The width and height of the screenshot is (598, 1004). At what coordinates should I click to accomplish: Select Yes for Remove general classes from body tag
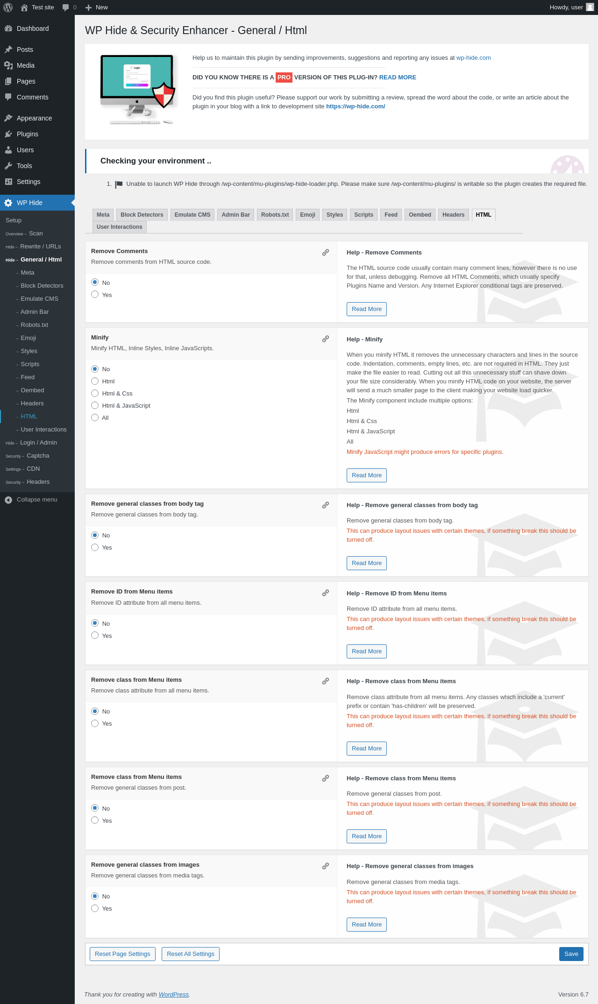95,547
